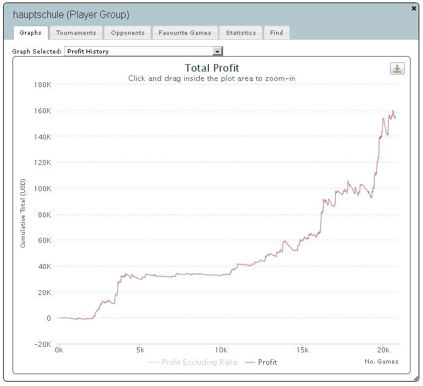Click the 10k tick on games axis

[x=221, y=350]
